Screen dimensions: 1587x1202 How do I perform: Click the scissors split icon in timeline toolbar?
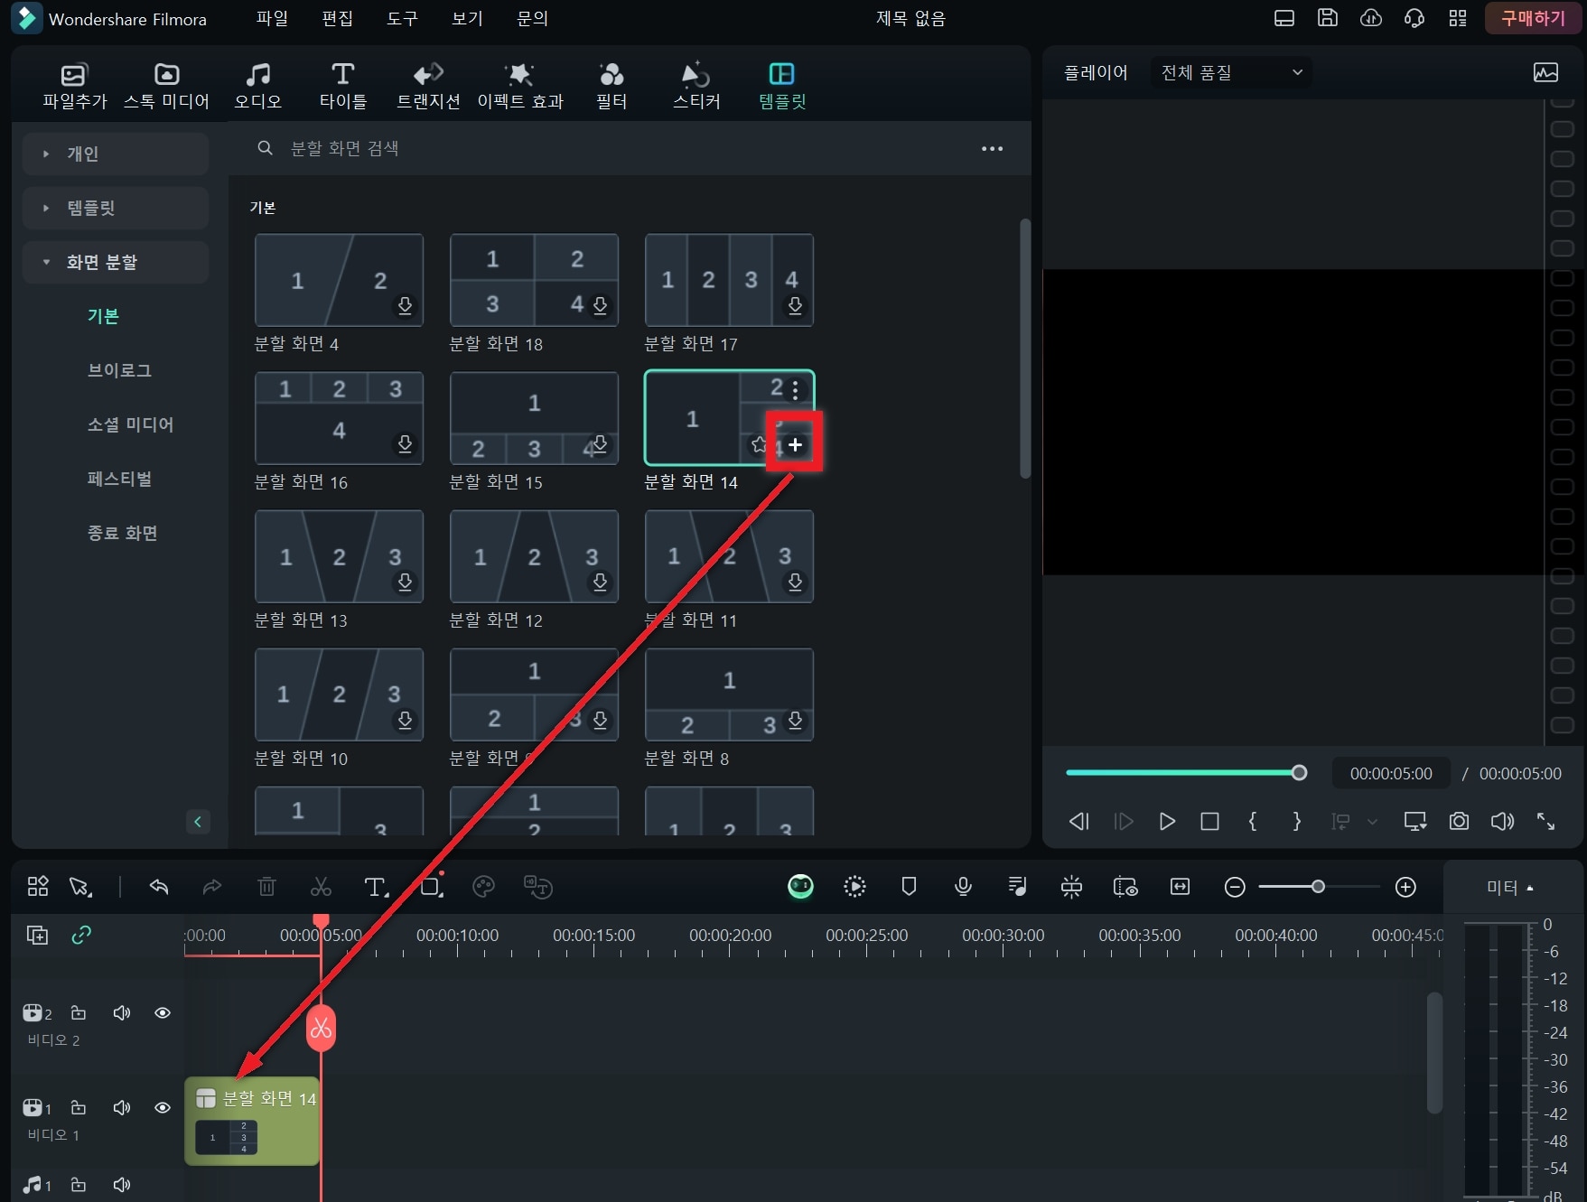pos(321,887)
